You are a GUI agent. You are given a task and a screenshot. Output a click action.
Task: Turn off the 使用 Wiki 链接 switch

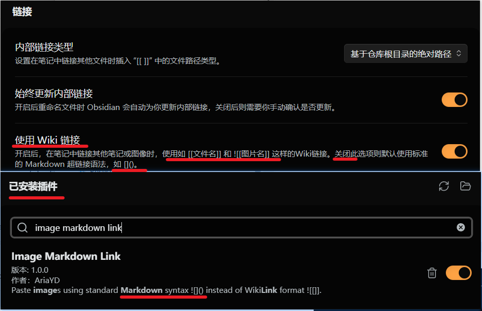click(x=454, y=151)
